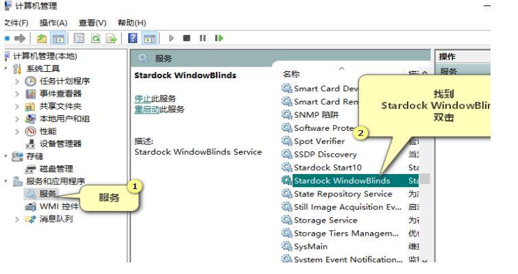This screenshot has height=274, width=518.
Task: Collapse the 系统工具 tree node
Action: pyautogui.click(x=6, y=68)
